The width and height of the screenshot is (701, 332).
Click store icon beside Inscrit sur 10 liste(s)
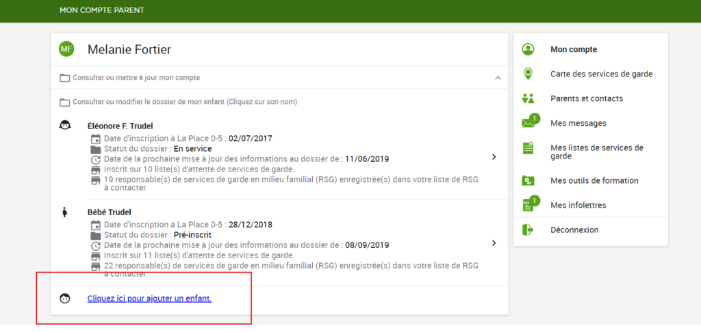point(95,170)
